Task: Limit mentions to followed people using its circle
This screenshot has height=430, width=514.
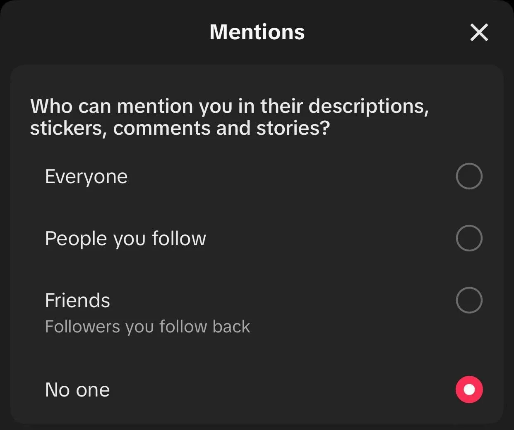Action: click(469, 238)
